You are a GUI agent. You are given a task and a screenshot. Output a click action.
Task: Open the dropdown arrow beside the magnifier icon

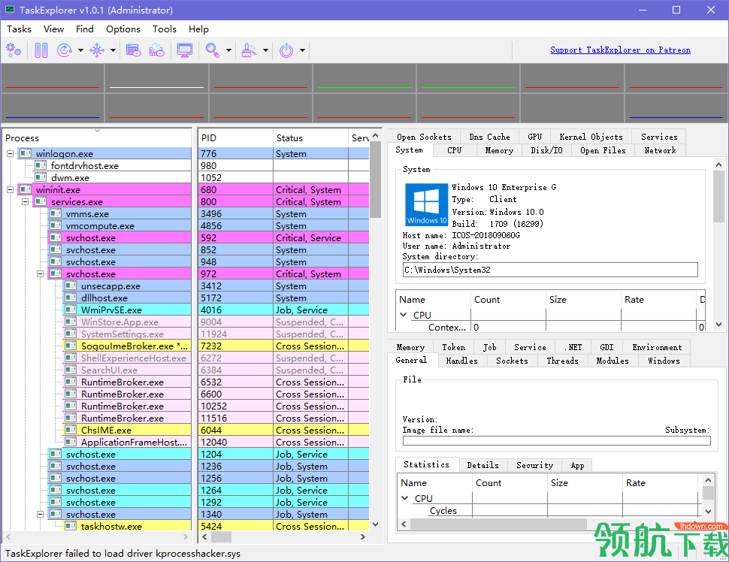coord(228,50)
